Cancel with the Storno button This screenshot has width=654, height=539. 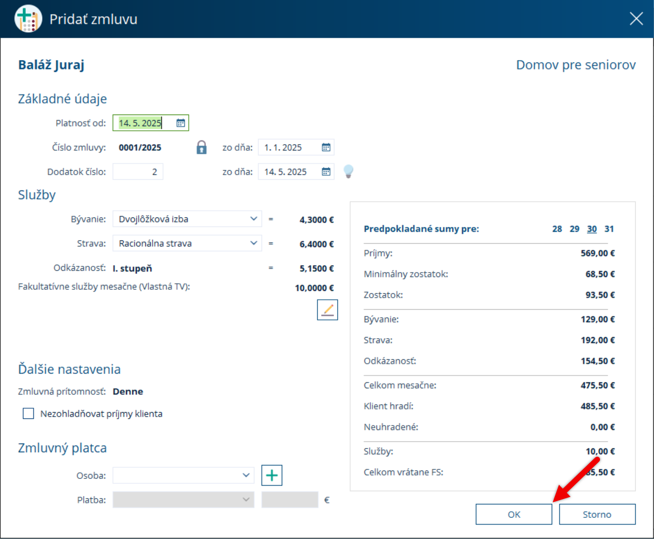point(597,515)
